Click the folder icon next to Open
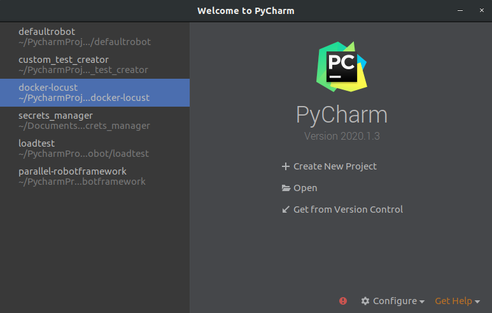The image size is (492, 313). 286,188
